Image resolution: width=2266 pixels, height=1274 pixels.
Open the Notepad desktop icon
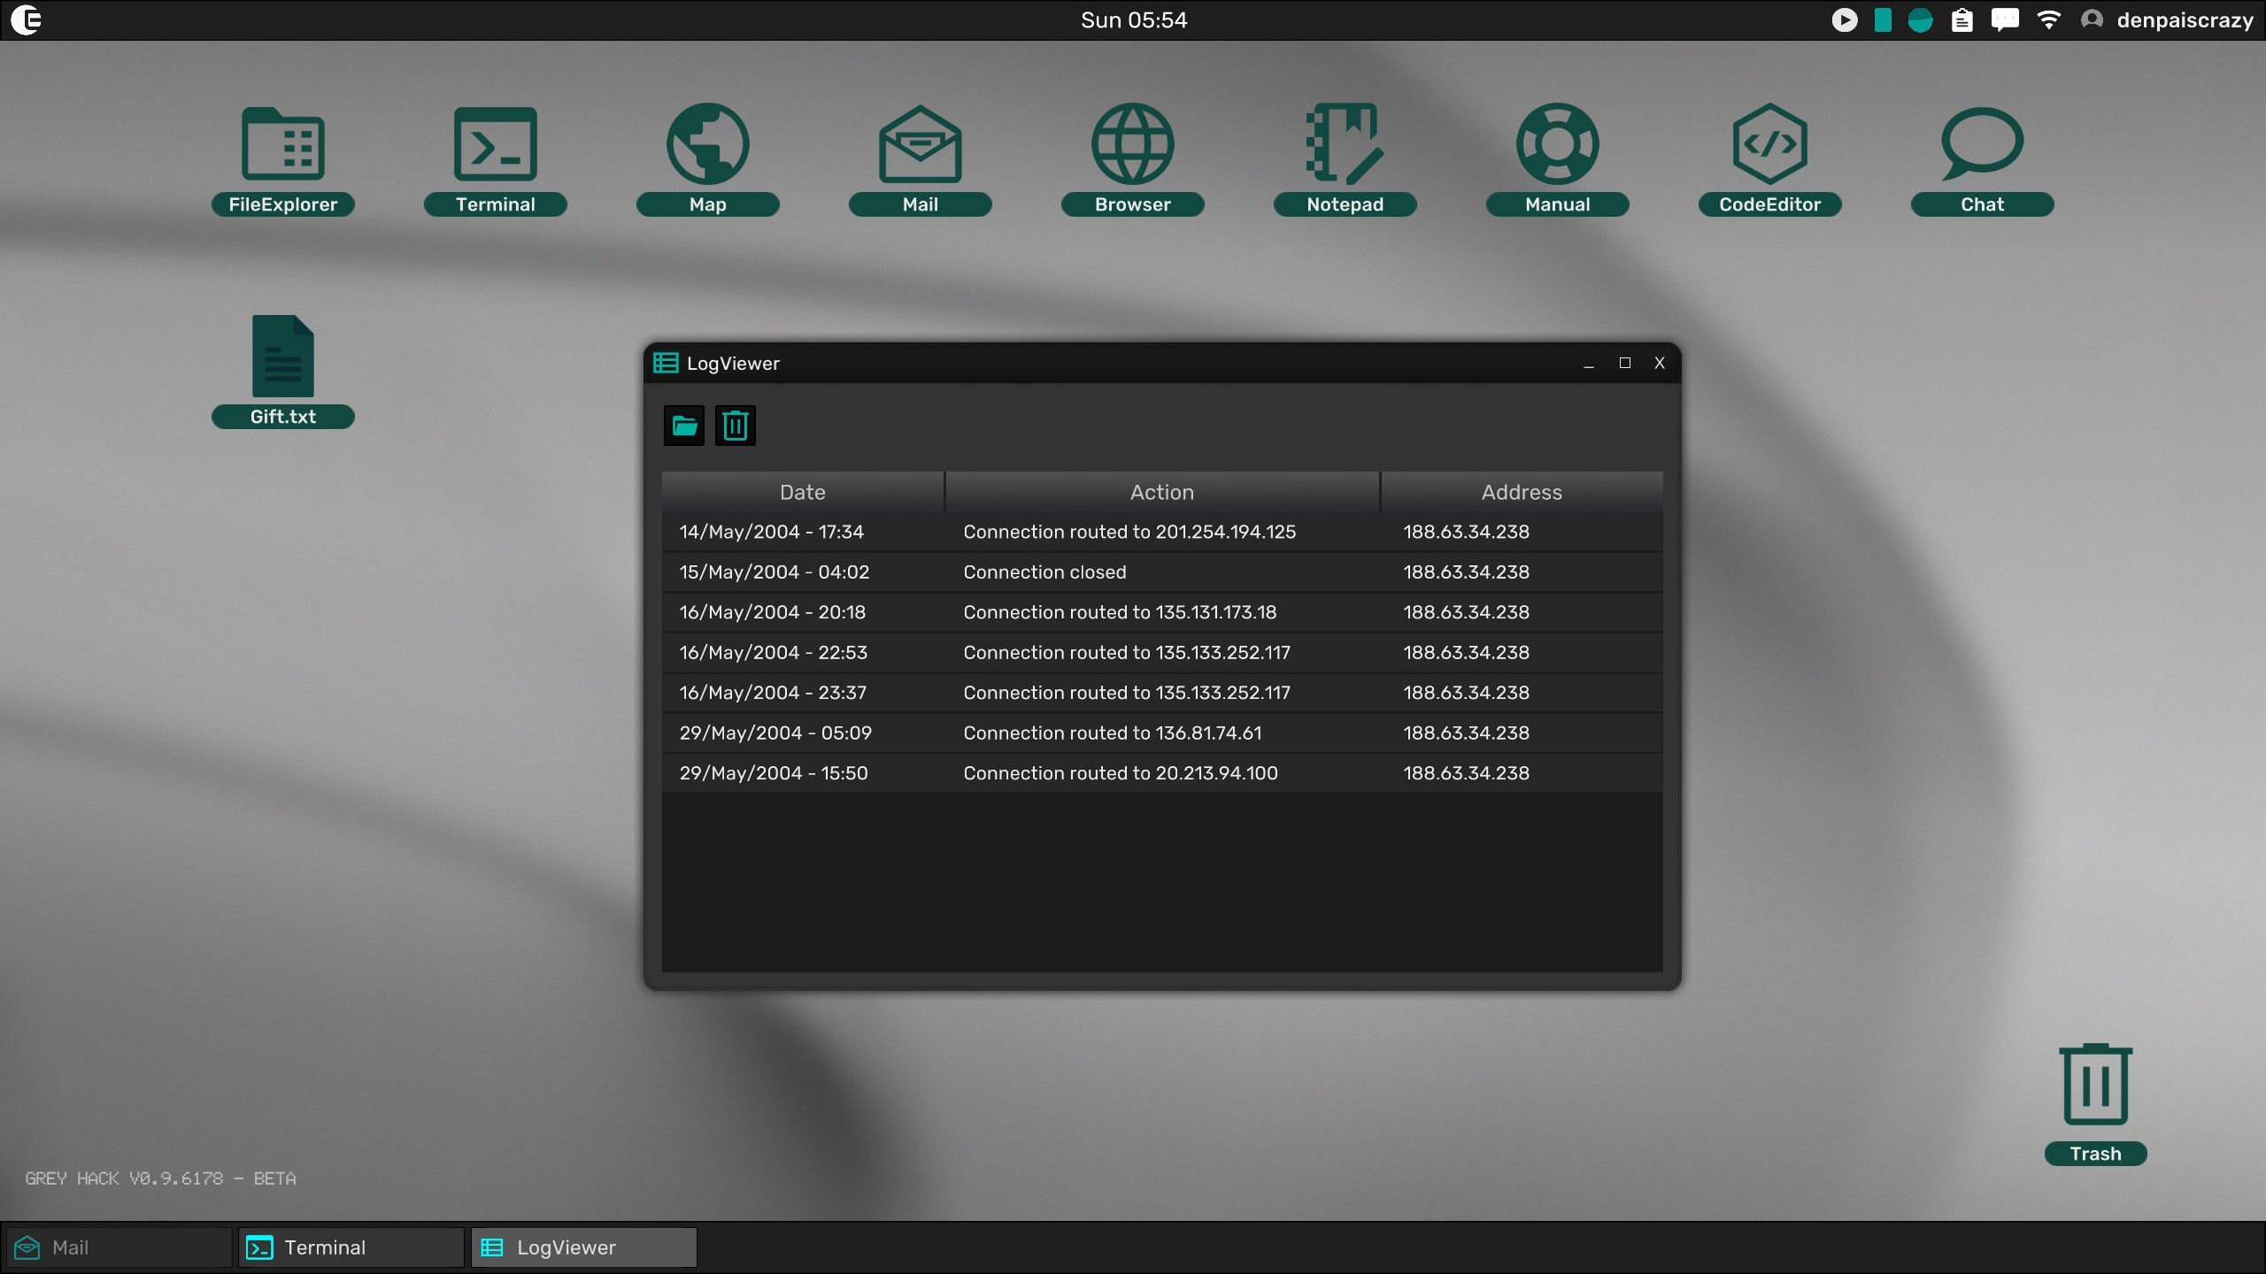(1345, 146)
